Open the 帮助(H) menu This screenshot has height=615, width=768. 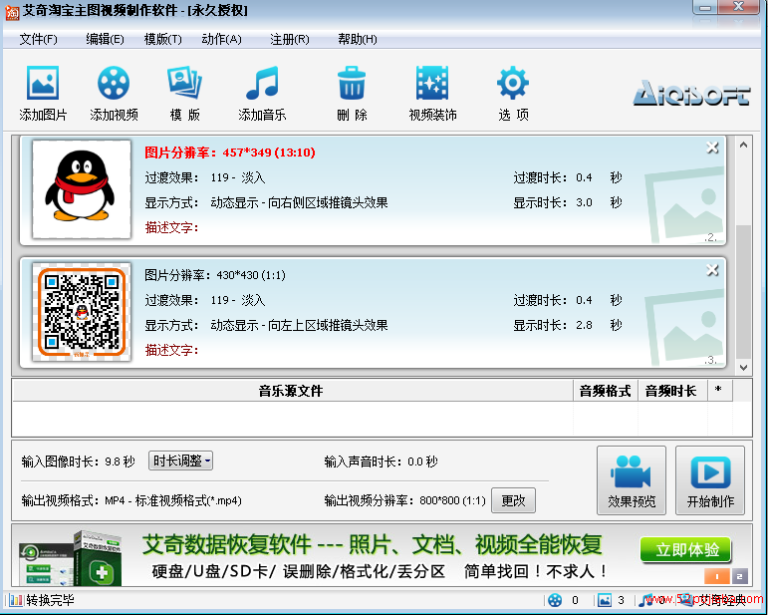[x=358, y=39]
